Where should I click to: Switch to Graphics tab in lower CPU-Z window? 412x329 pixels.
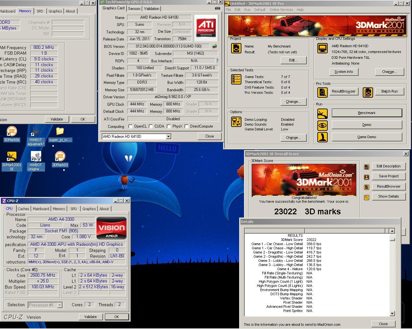point(89,209)
